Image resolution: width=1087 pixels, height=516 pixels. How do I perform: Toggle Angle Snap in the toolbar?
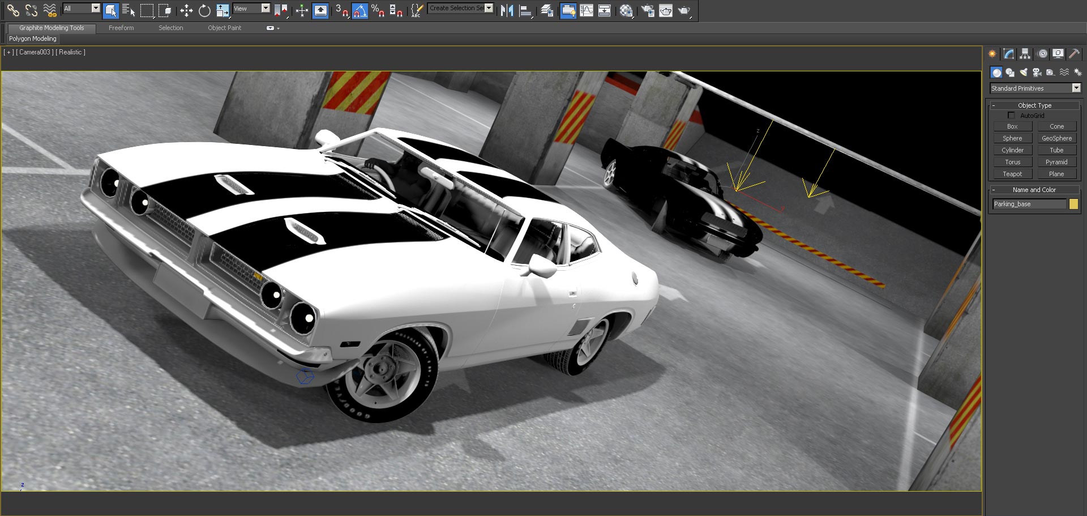click(x=360, y=10)
